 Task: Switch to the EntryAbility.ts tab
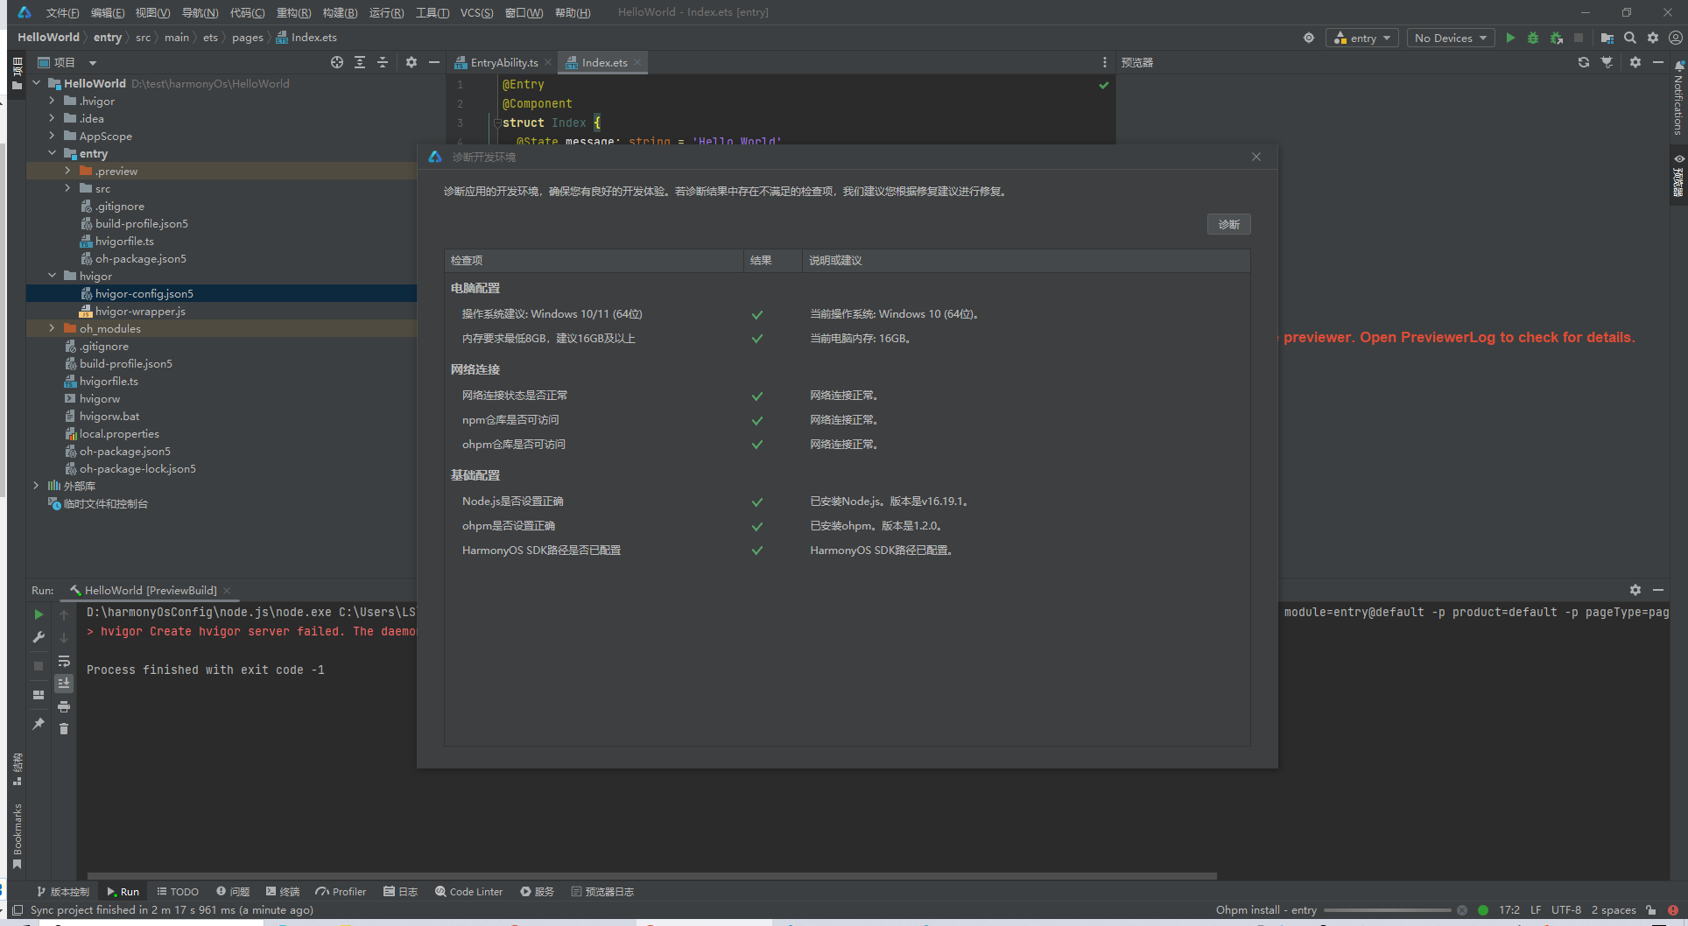[503, 62]
